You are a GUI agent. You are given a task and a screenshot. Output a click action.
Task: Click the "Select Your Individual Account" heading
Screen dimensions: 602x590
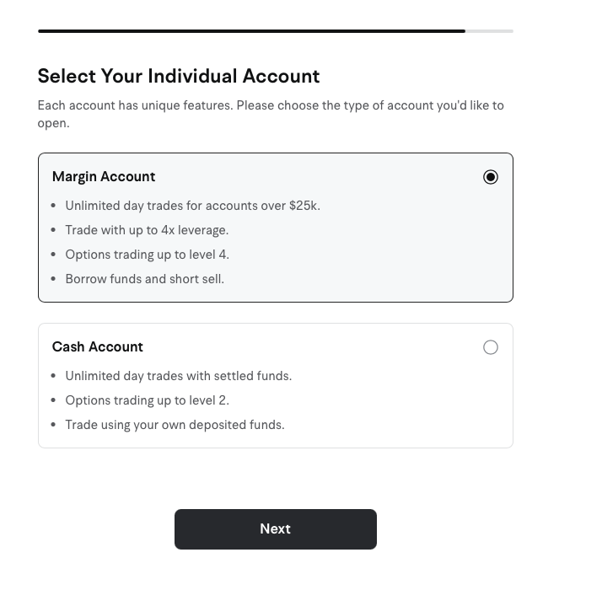pyautogui.click(x=179, y=77)
